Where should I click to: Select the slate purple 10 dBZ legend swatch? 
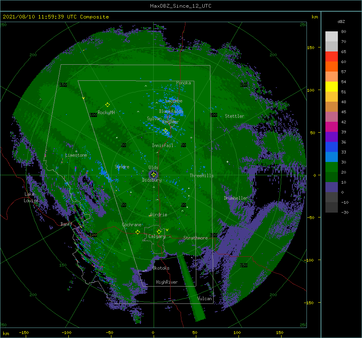click(331, 187)
